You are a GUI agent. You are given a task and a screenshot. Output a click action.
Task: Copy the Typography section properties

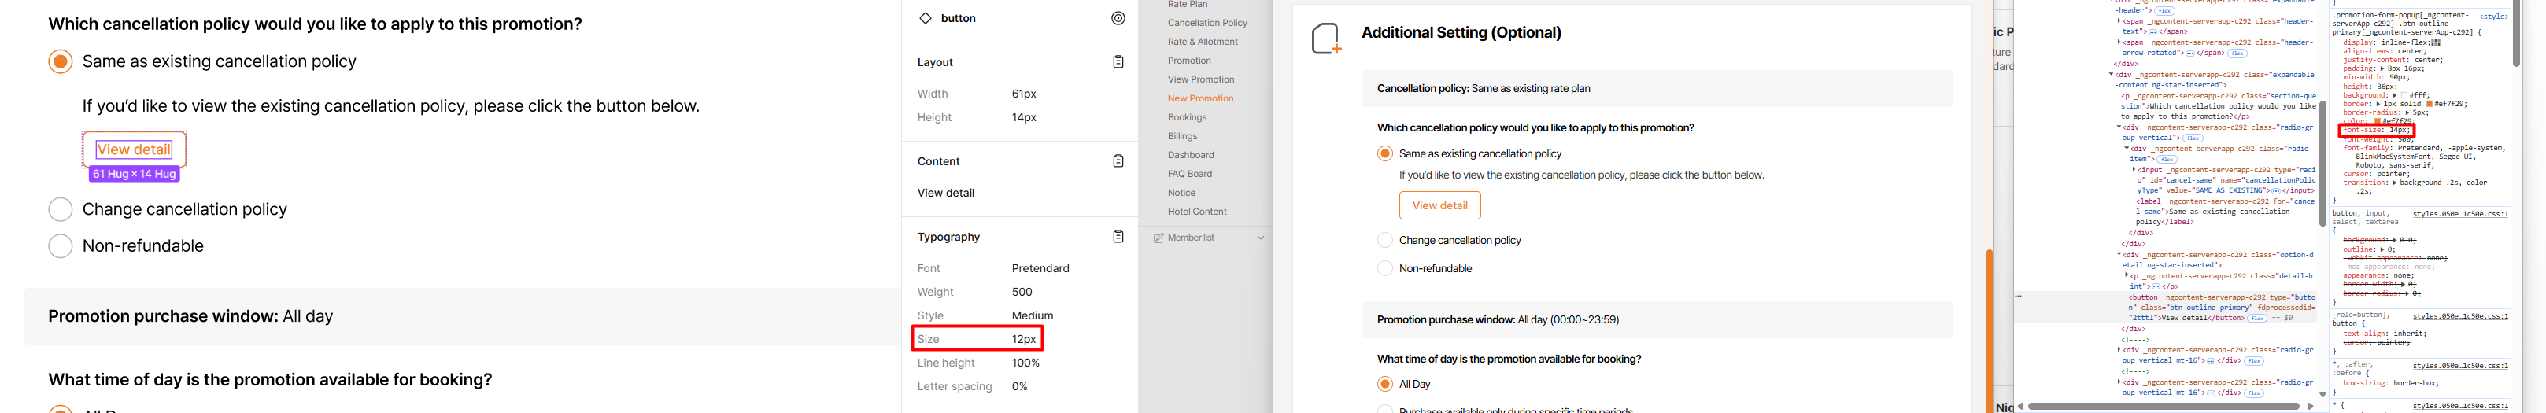tap(1118, 237)
